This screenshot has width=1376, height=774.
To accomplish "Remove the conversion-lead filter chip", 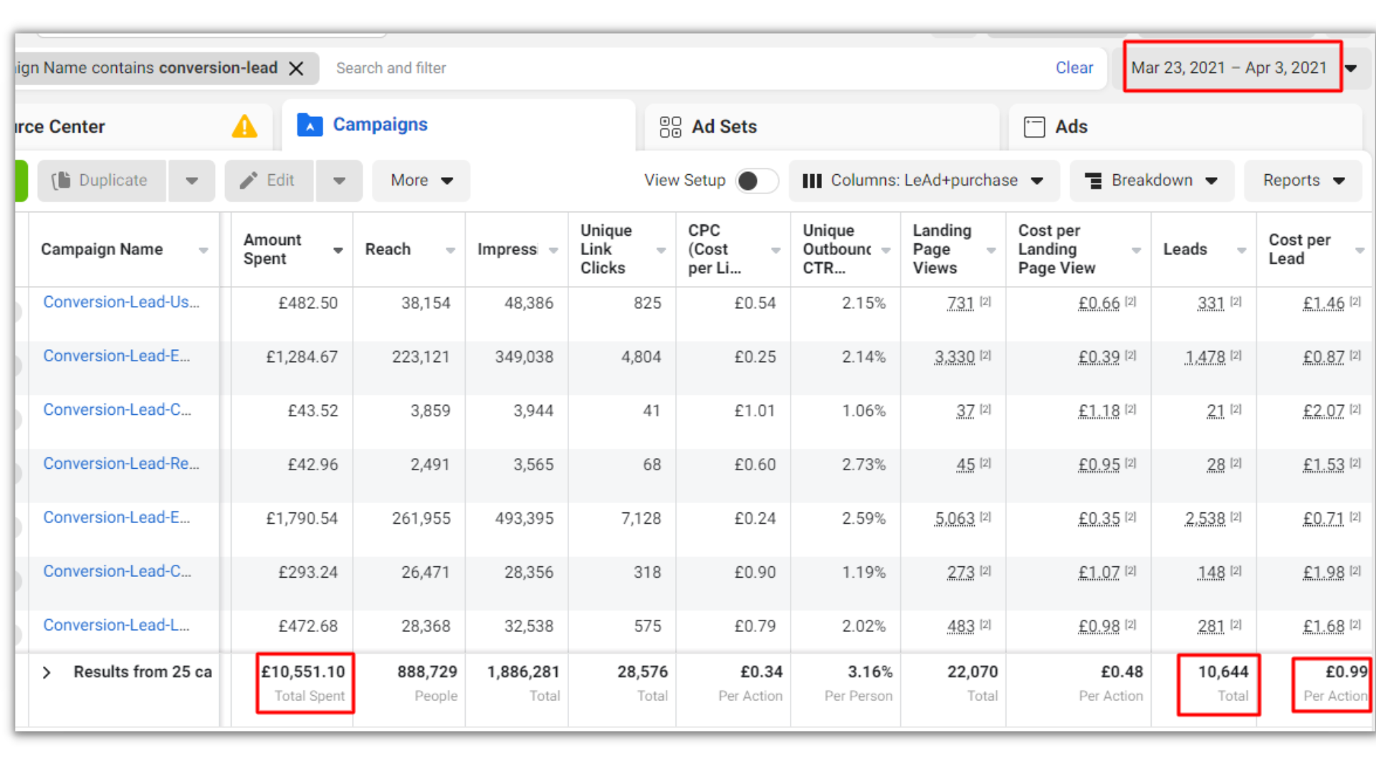I will tap(296, 68).
